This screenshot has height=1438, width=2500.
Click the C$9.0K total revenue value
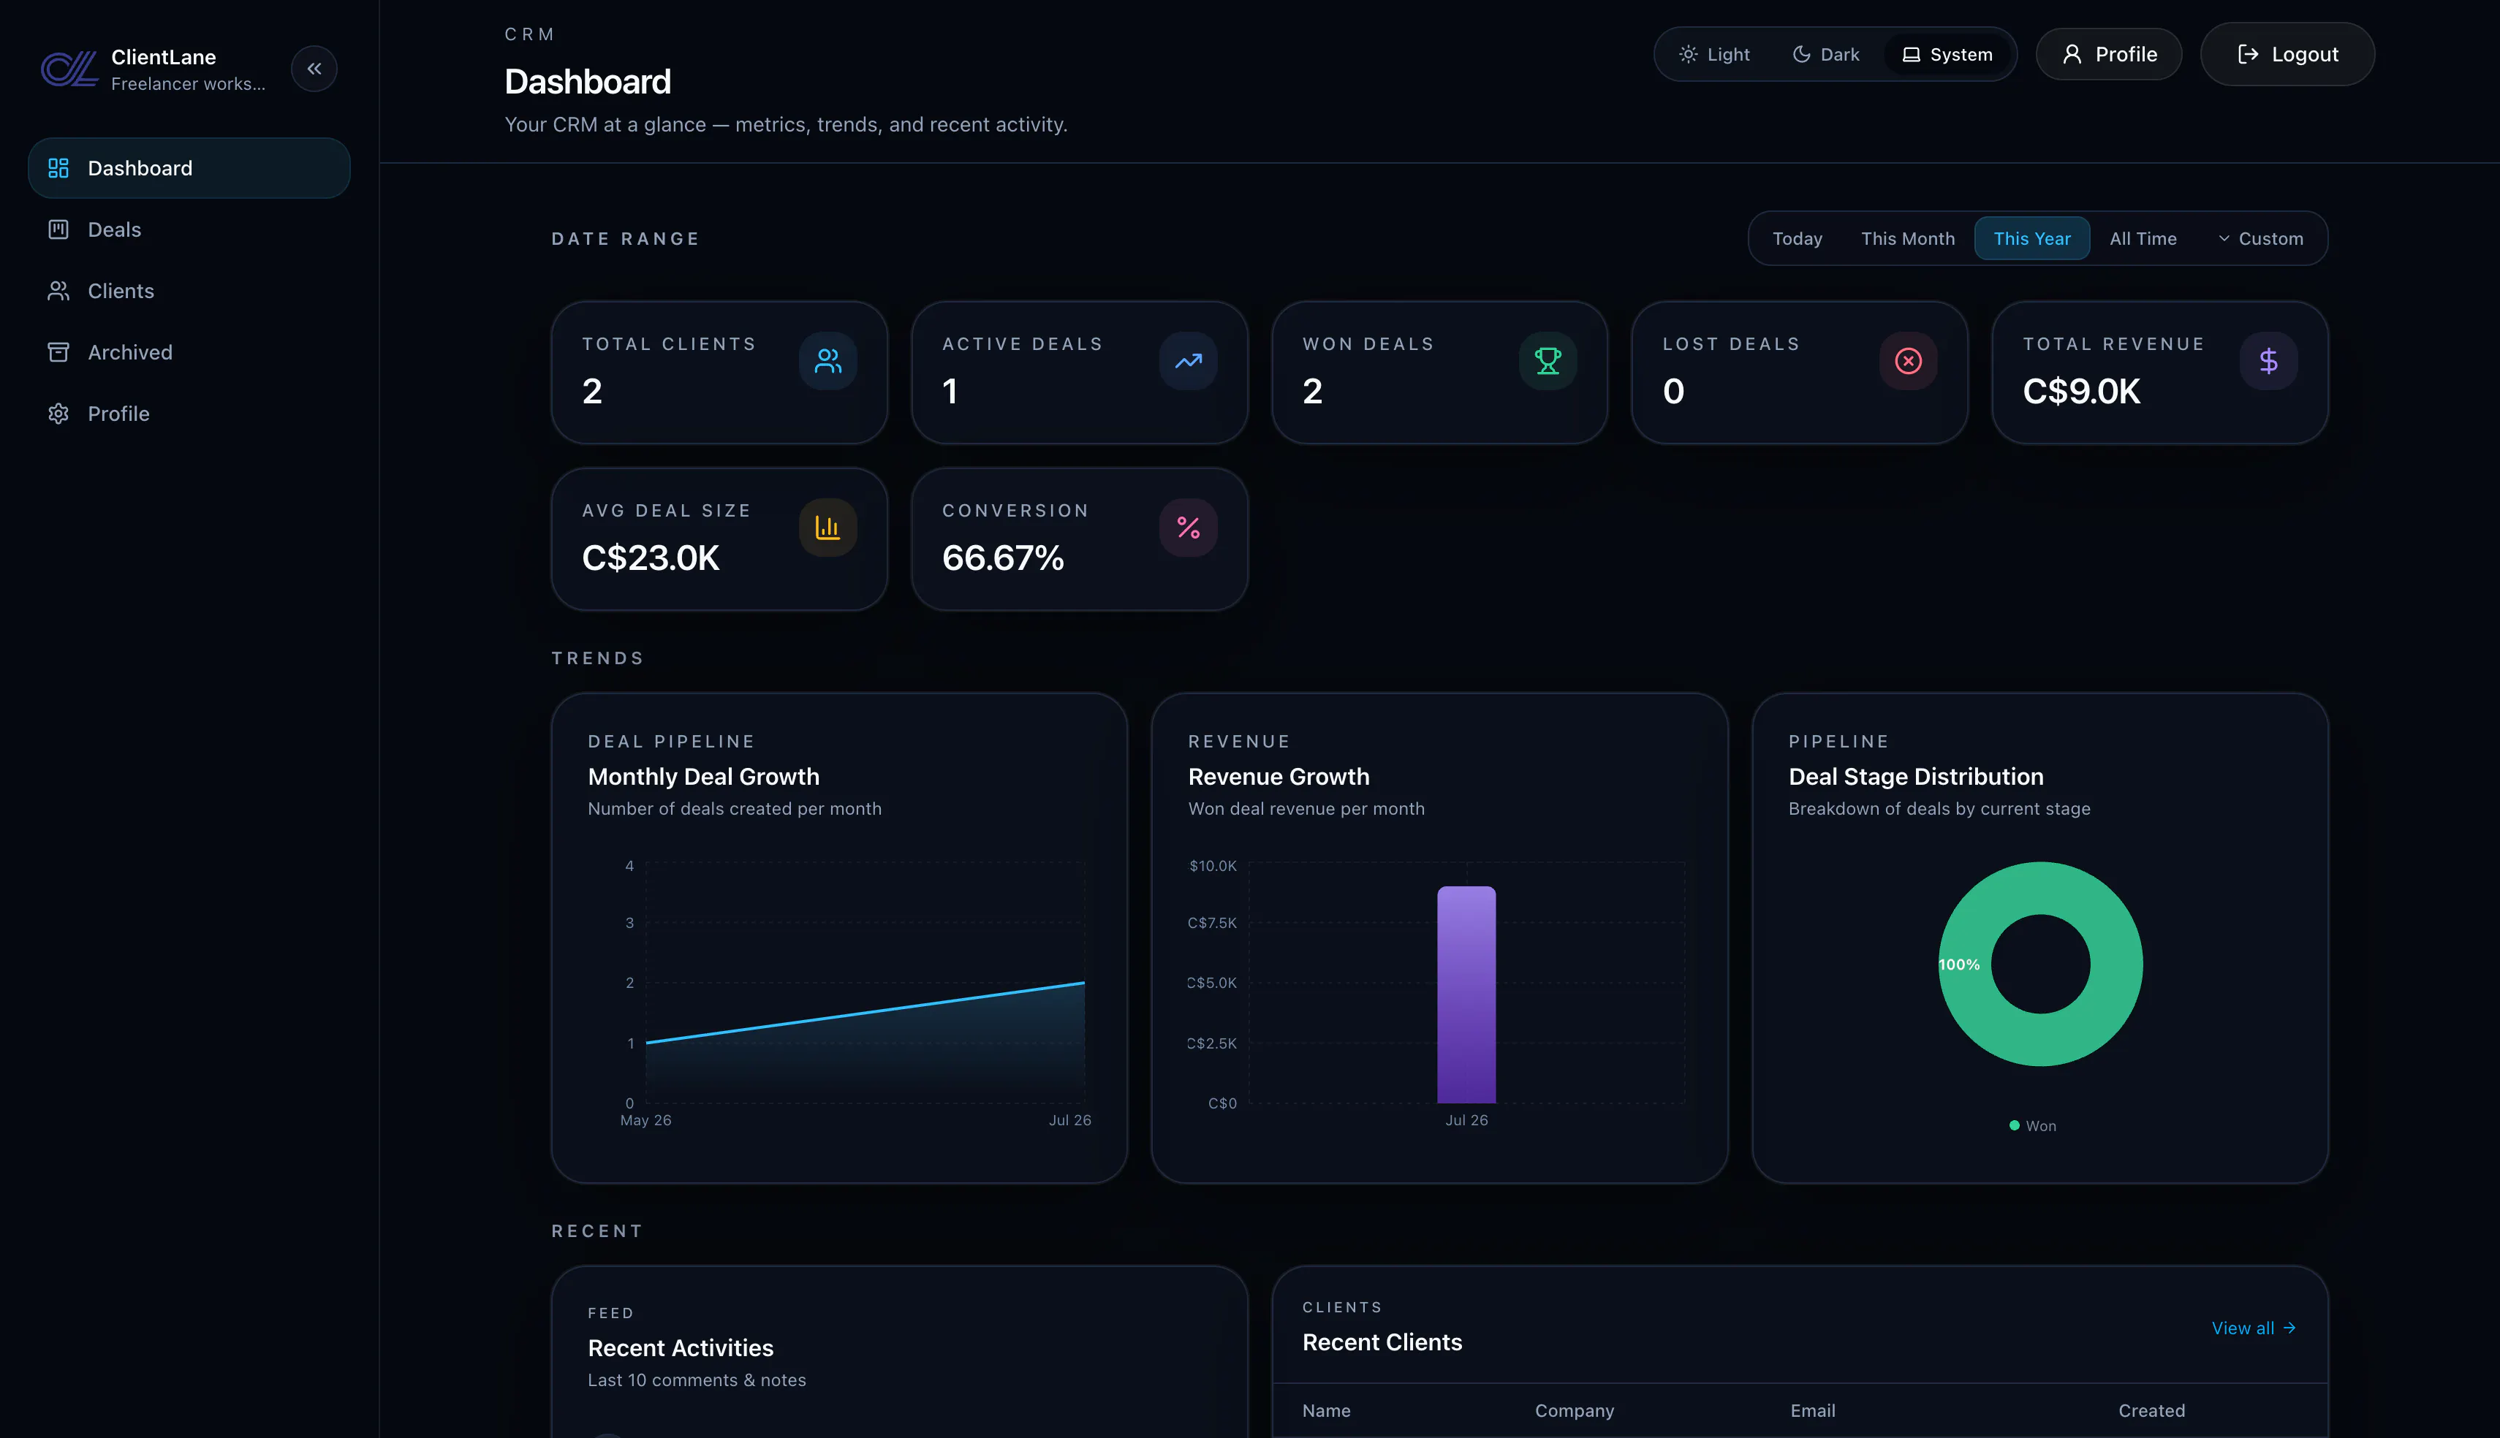click(x=2081, y=391)
